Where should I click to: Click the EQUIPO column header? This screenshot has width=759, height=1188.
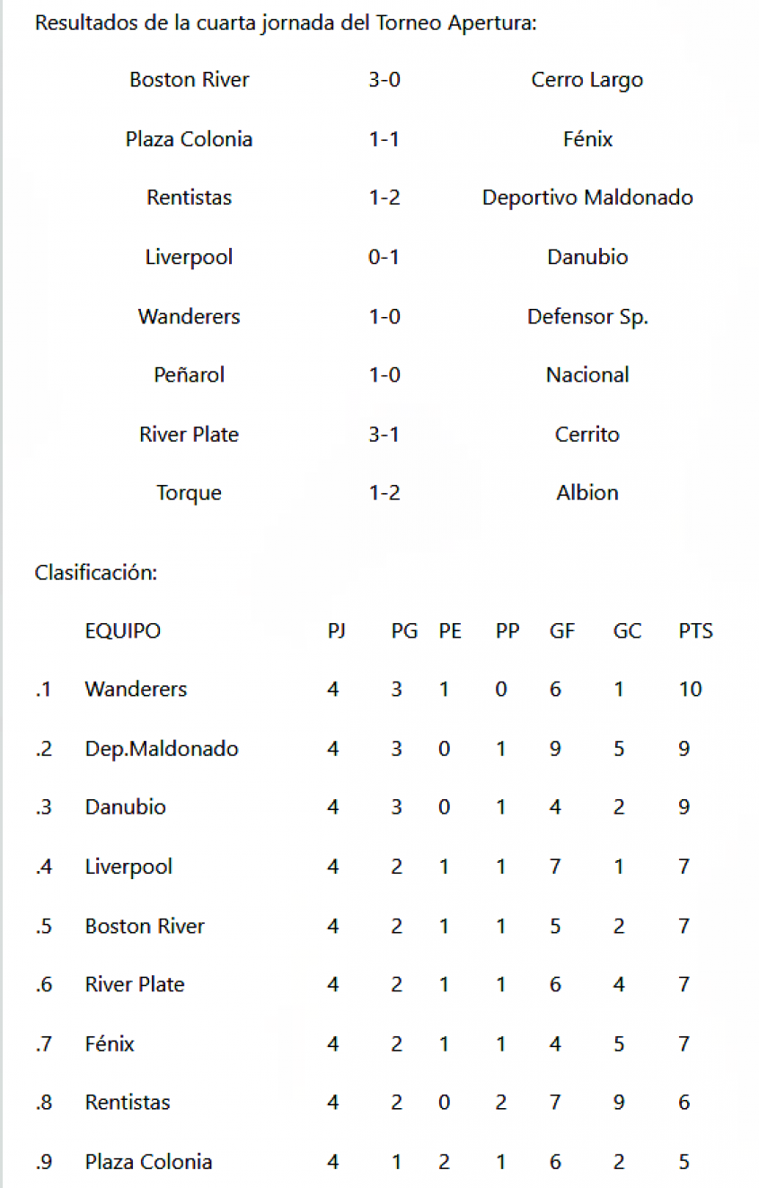click(x=123, y=631)
